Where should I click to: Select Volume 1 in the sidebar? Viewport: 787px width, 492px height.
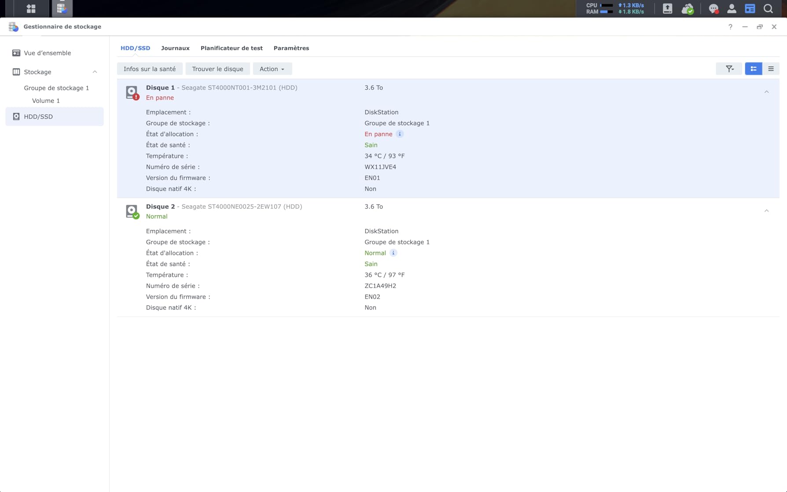point(46,101)
